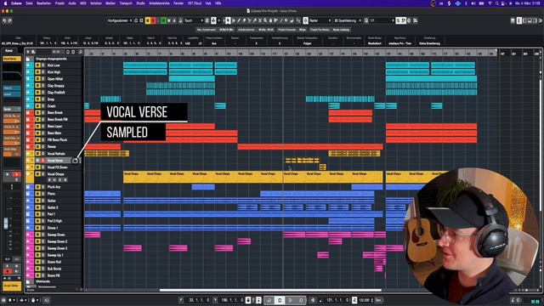This screenshot has height=306, width=544.
Task: Click the tempo value field in transport
Action: click(x=365, y=300)
